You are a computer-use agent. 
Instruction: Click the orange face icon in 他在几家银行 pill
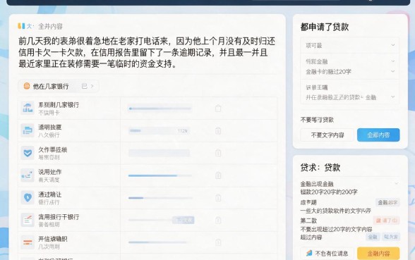[x=27, y=86]
